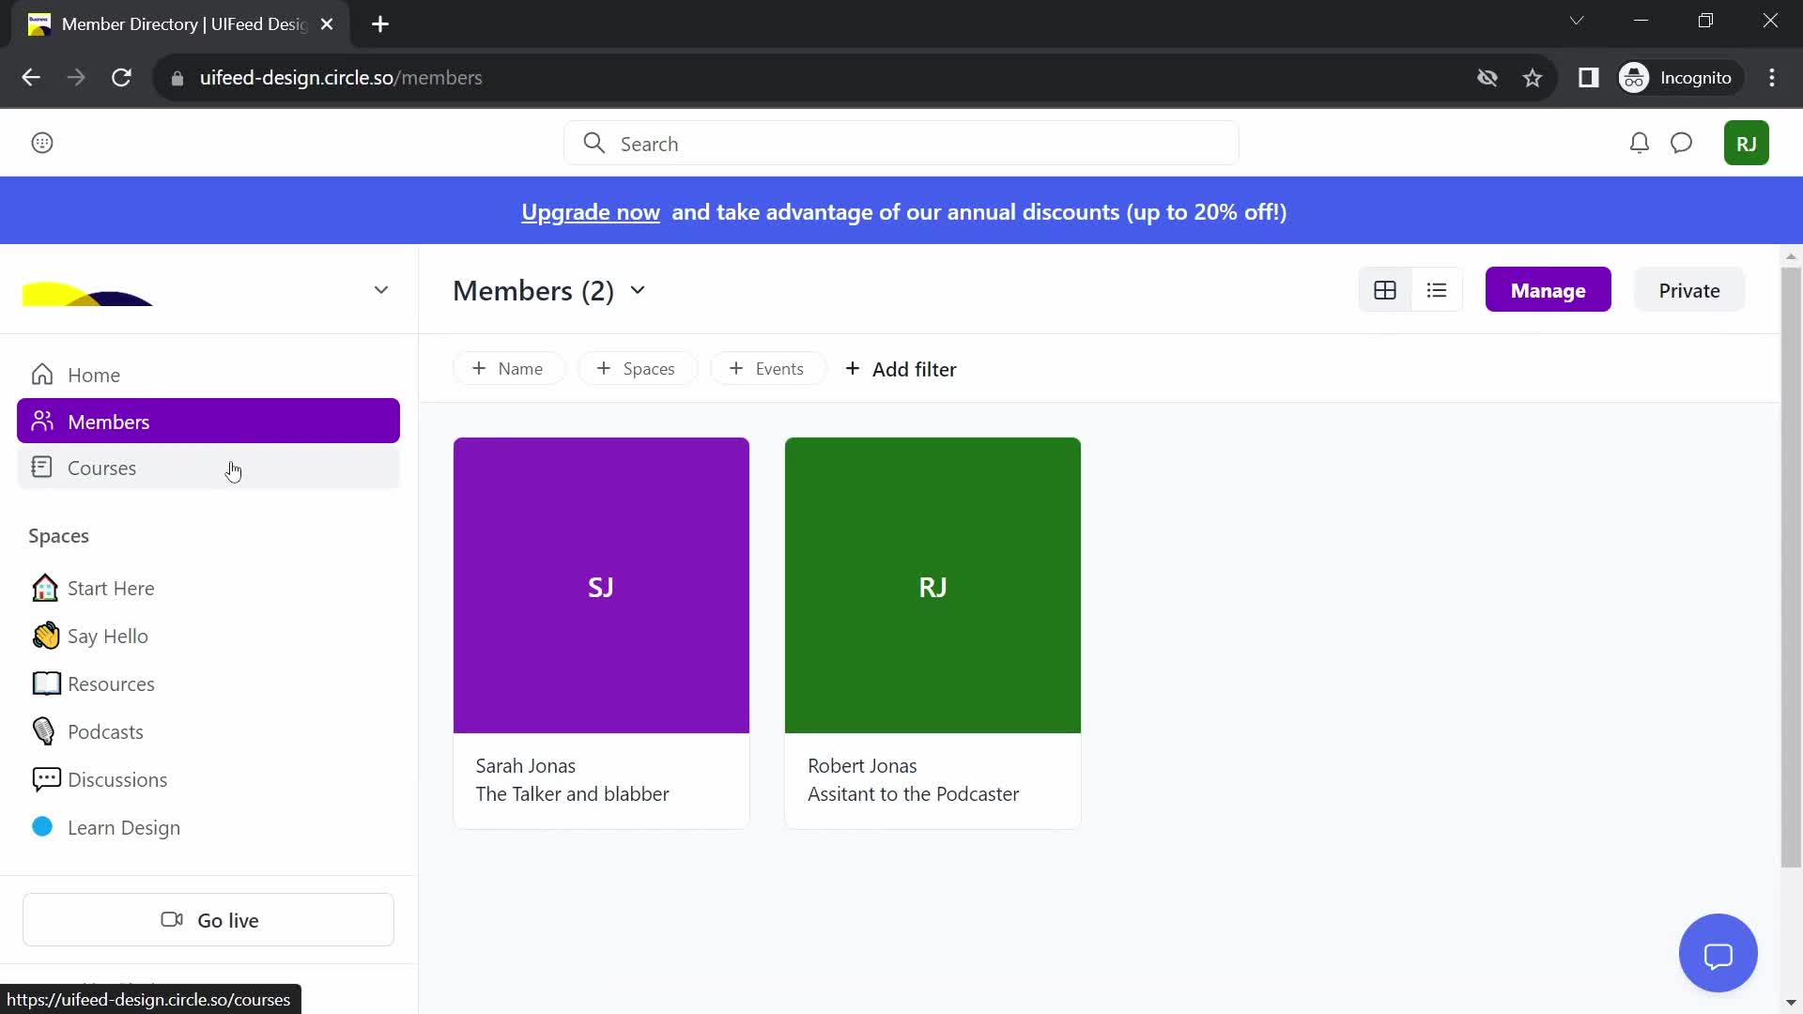Expand the Members count dropdown
1803x1014 pixels.
(639, 290)
